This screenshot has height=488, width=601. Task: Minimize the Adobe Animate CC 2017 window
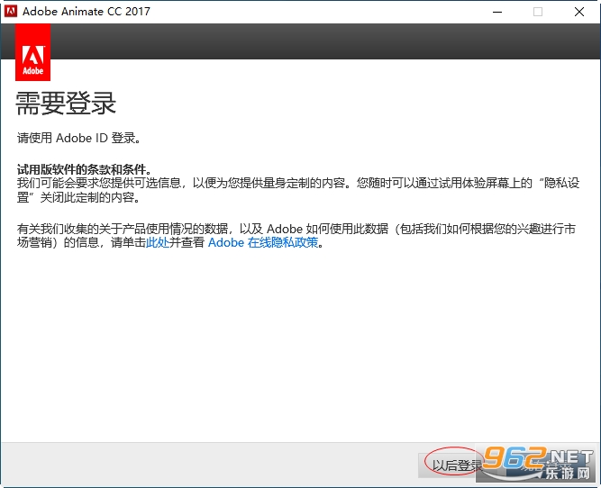tap(497, 12)
